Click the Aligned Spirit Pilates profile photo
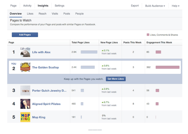 [x=25, y=104]
